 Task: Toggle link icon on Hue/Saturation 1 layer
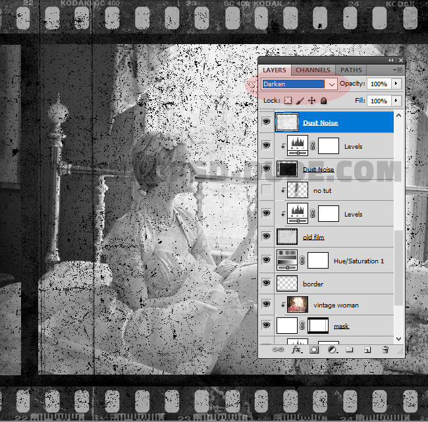[x=302, y=261]
